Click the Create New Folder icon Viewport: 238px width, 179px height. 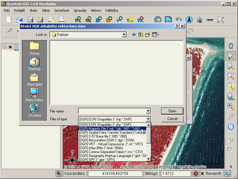[148, 35]
